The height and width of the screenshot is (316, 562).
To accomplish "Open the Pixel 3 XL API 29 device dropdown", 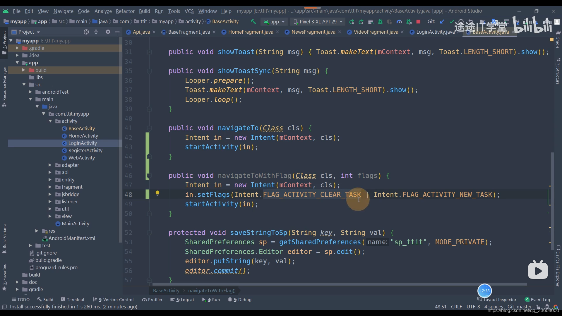I will click(318, 22).
